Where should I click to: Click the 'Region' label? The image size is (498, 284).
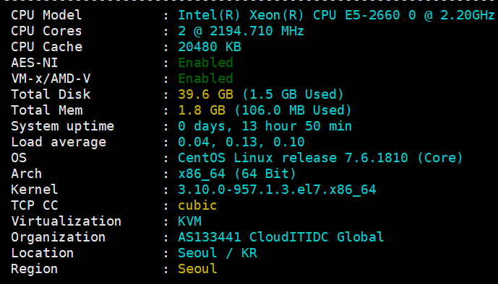pos(34,269)
